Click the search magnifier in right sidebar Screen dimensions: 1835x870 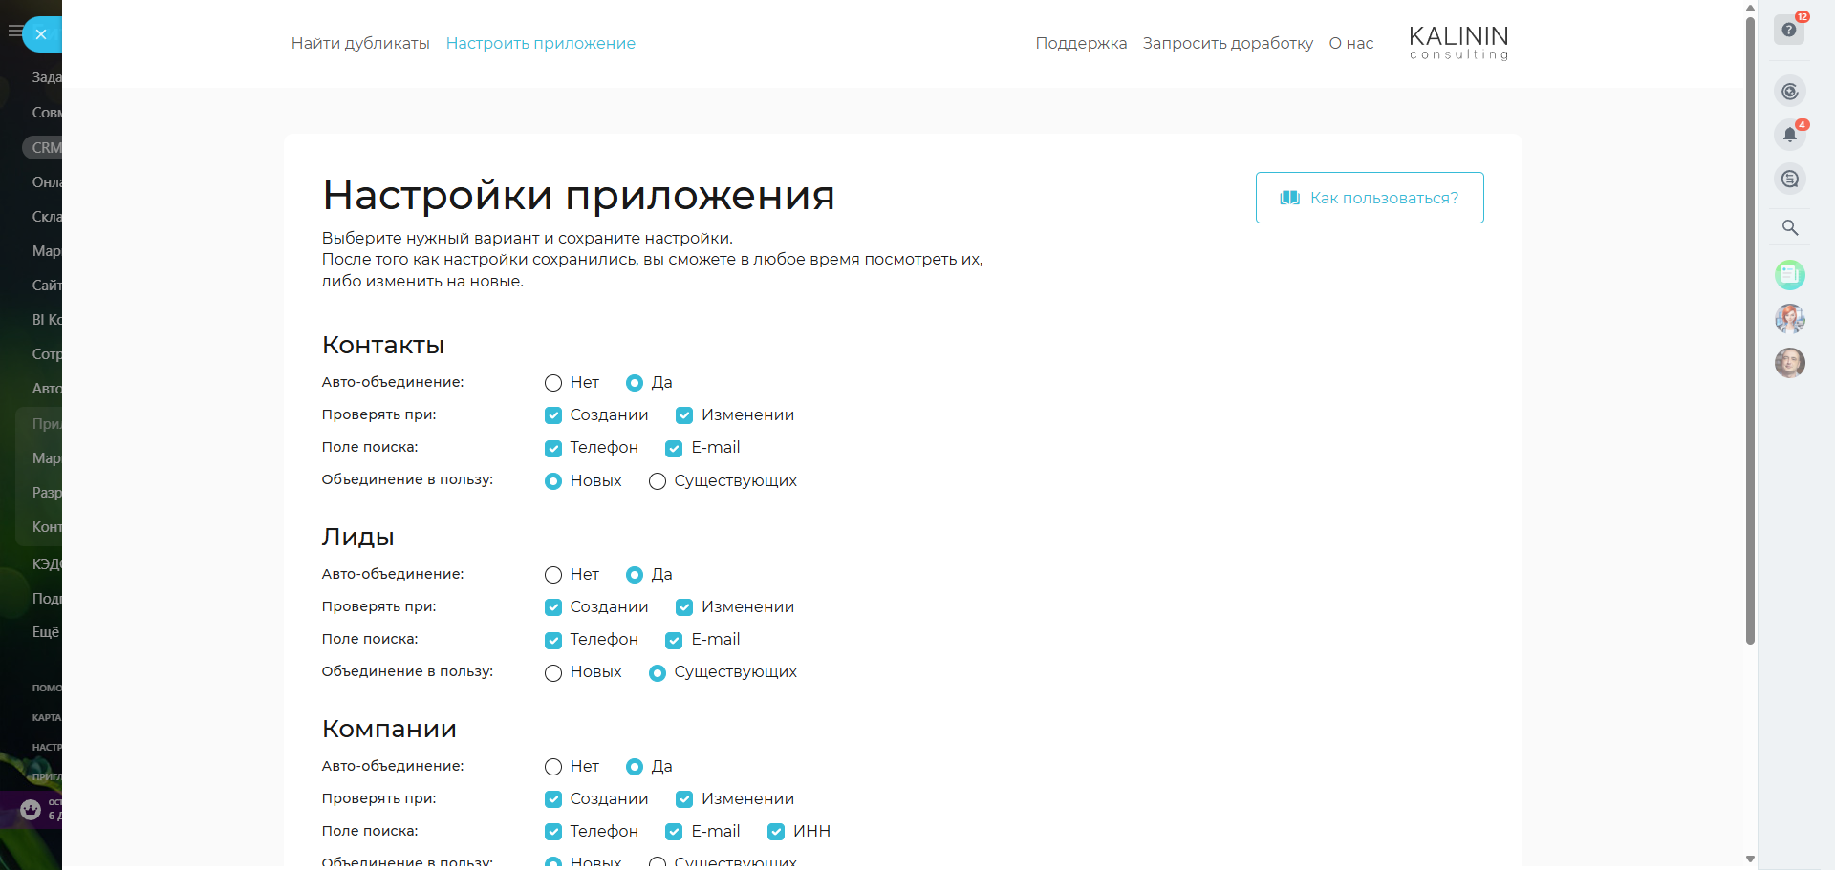(1790, 227)
